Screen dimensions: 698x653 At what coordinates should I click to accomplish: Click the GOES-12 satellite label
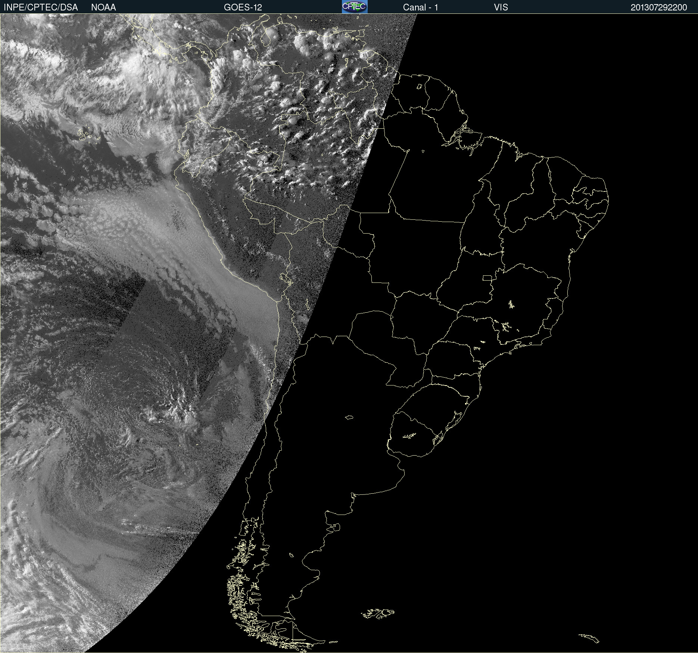click(243, 7)
